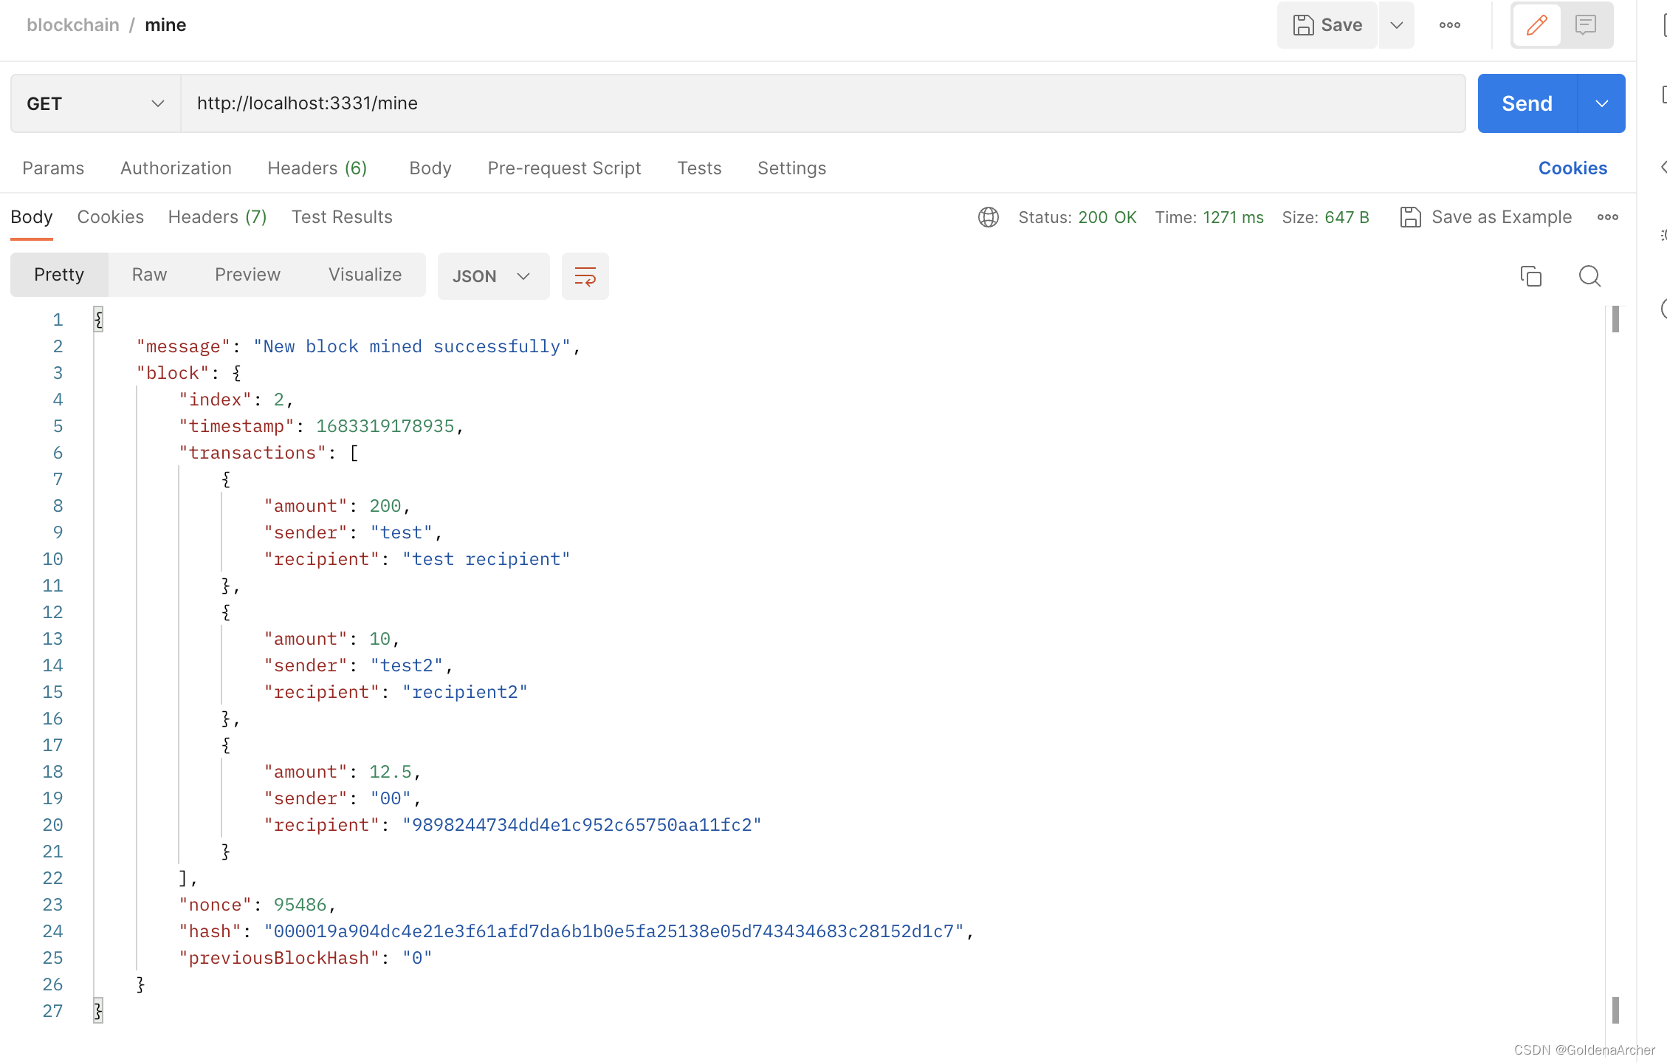
Task: Toggle line wrap in response viewer
Action: pyautogui.click(x=585, y=276)
